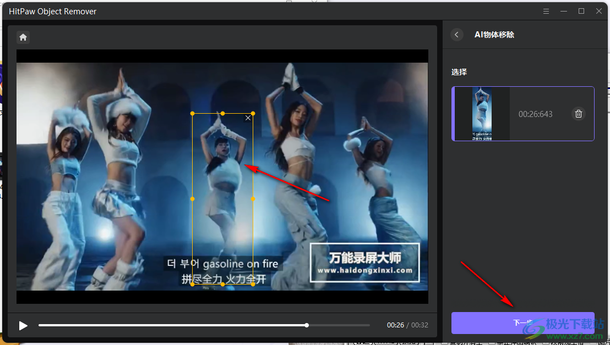Viewport: 610px width, 345px height.
Task: Click the playback progress slider handle
Action: (x=307, y=325)
